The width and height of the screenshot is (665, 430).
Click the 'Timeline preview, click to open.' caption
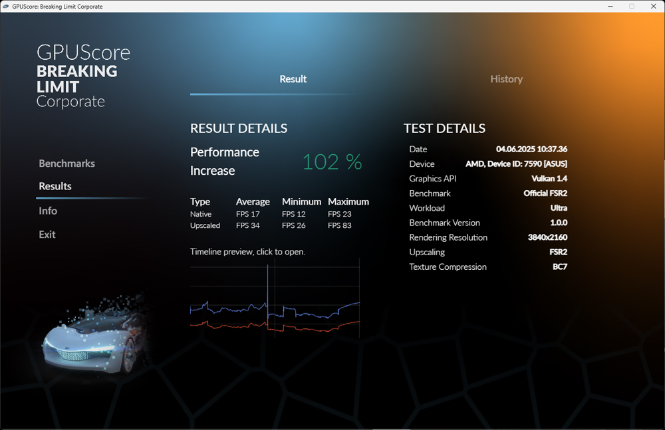[x=247, y=252]
